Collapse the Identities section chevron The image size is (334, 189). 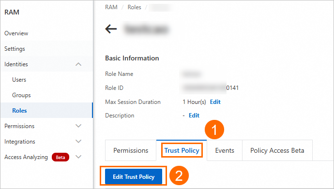(78, 64)
